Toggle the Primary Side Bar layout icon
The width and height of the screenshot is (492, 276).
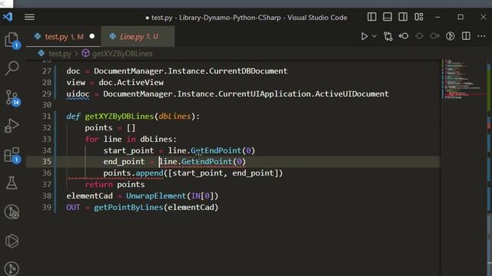point(372,17)
